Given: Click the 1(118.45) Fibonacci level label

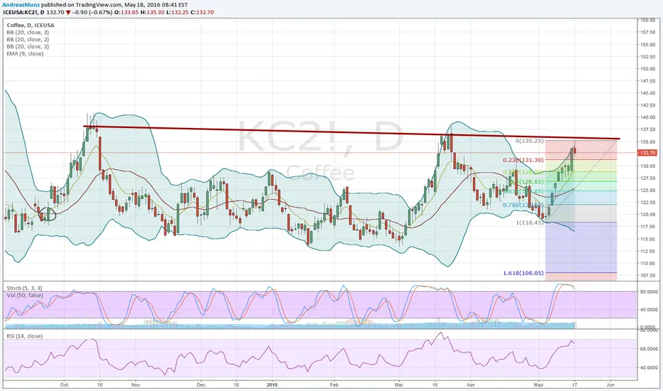Looking at the screenshot, I should 529,223.
